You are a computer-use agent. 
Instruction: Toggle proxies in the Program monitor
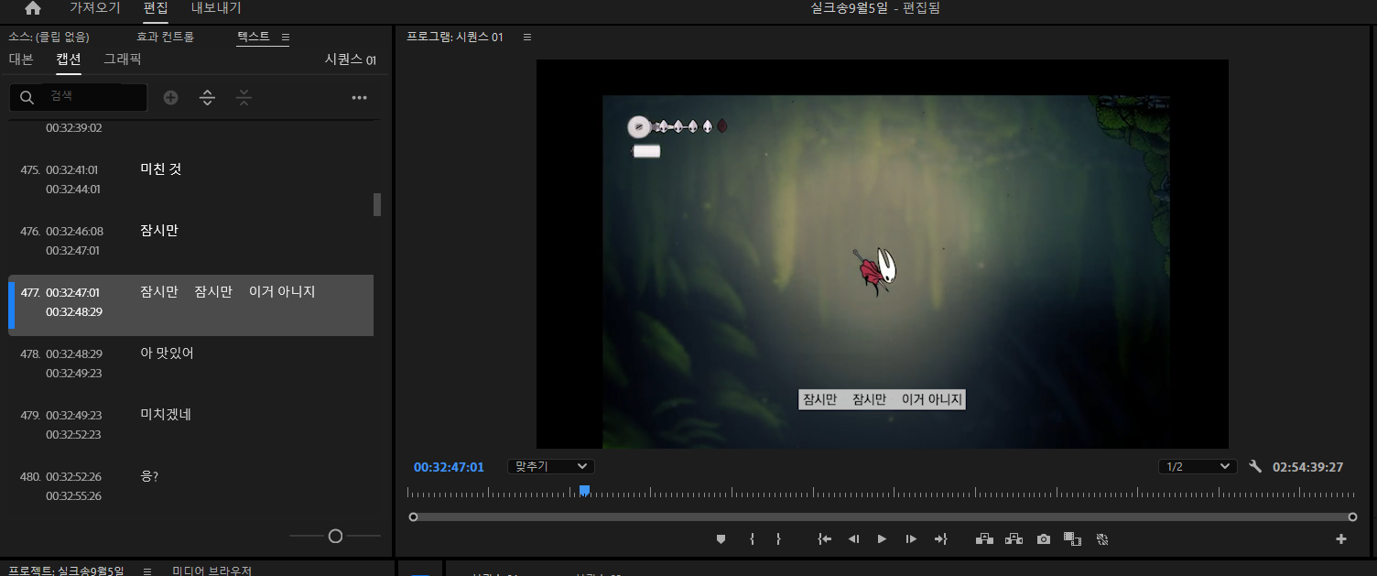[x=1101, y=539]
